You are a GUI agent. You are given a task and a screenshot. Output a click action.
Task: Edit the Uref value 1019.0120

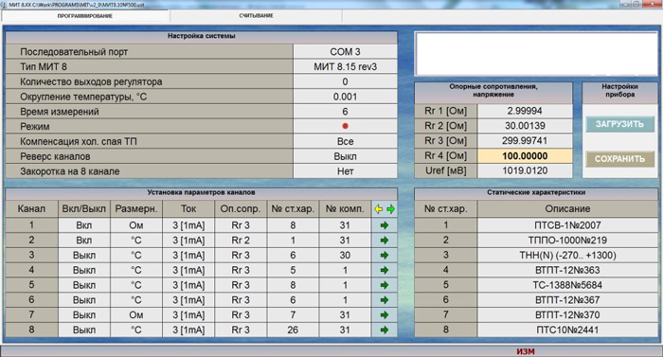point(525,170)
